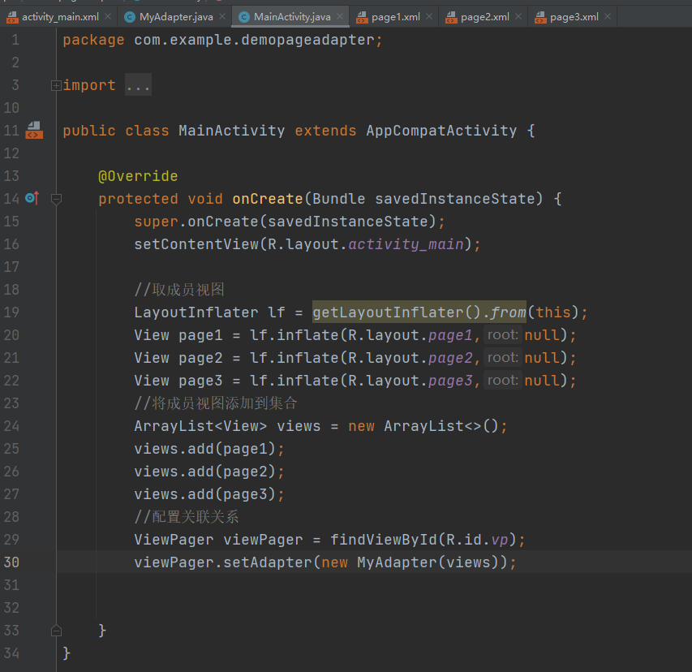Screen dimensions: 692x672
Task: Click the Java class icon on MyAdapter.java tab
Action: tap(130, 17)
